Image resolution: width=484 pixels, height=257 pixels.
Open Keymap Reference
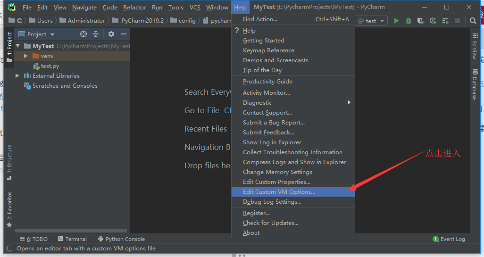pyautogui.click(x=293, y=50)
